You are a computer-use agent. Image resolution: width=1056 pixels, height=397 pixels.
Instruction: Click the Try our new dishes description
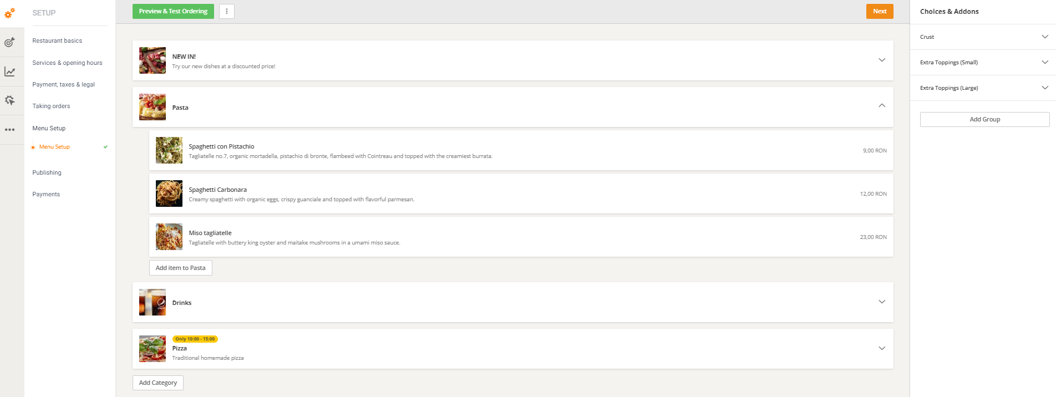tap(224, 67)
